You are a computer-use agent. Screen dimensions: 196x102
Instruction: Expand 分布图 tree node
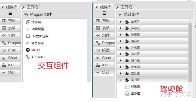[x=121, y=48]
